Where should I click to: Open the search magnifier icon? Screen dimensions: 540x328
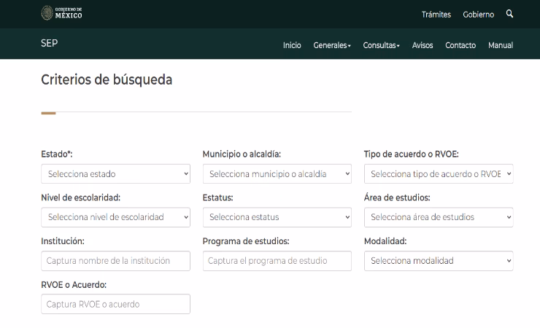509,14
